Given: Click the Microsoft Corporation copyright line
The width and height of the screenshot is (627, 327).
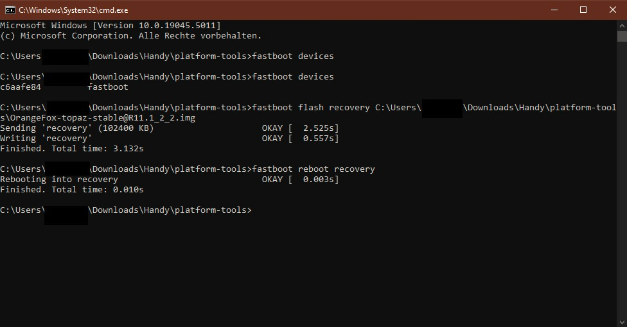Looking at the screenshot, I should point(130,36).
